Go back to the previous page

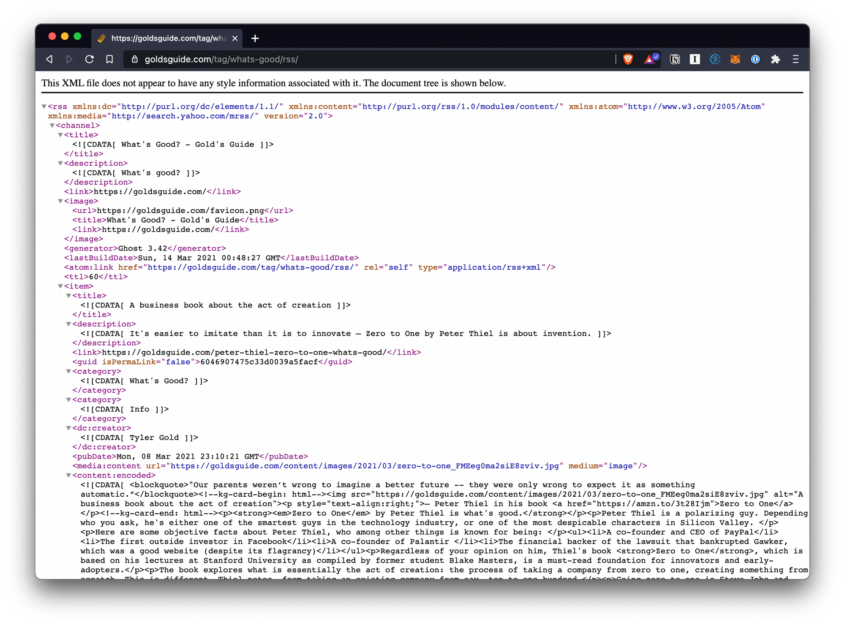(49, 59)
